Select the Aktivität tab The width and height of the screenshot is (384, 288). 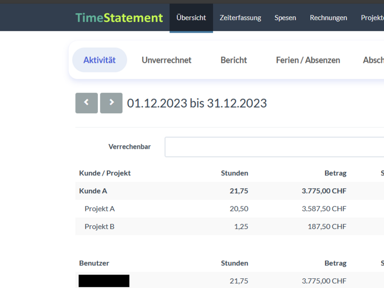[99, 60]
